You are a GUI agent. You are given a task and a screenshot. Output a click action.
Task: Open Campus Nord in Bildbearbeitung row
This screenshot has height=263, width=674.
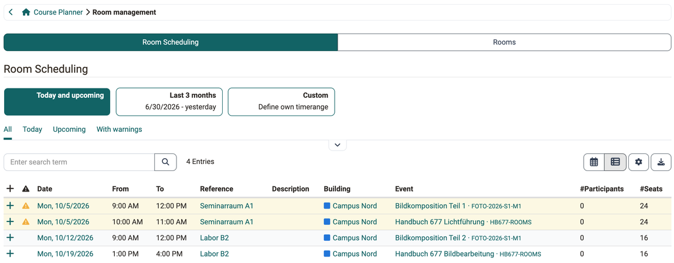(355, 254)
